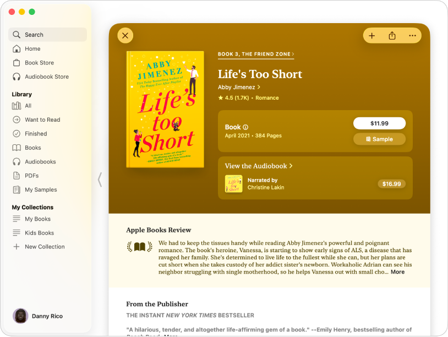Buy the book for $11.99

(379, 123)
